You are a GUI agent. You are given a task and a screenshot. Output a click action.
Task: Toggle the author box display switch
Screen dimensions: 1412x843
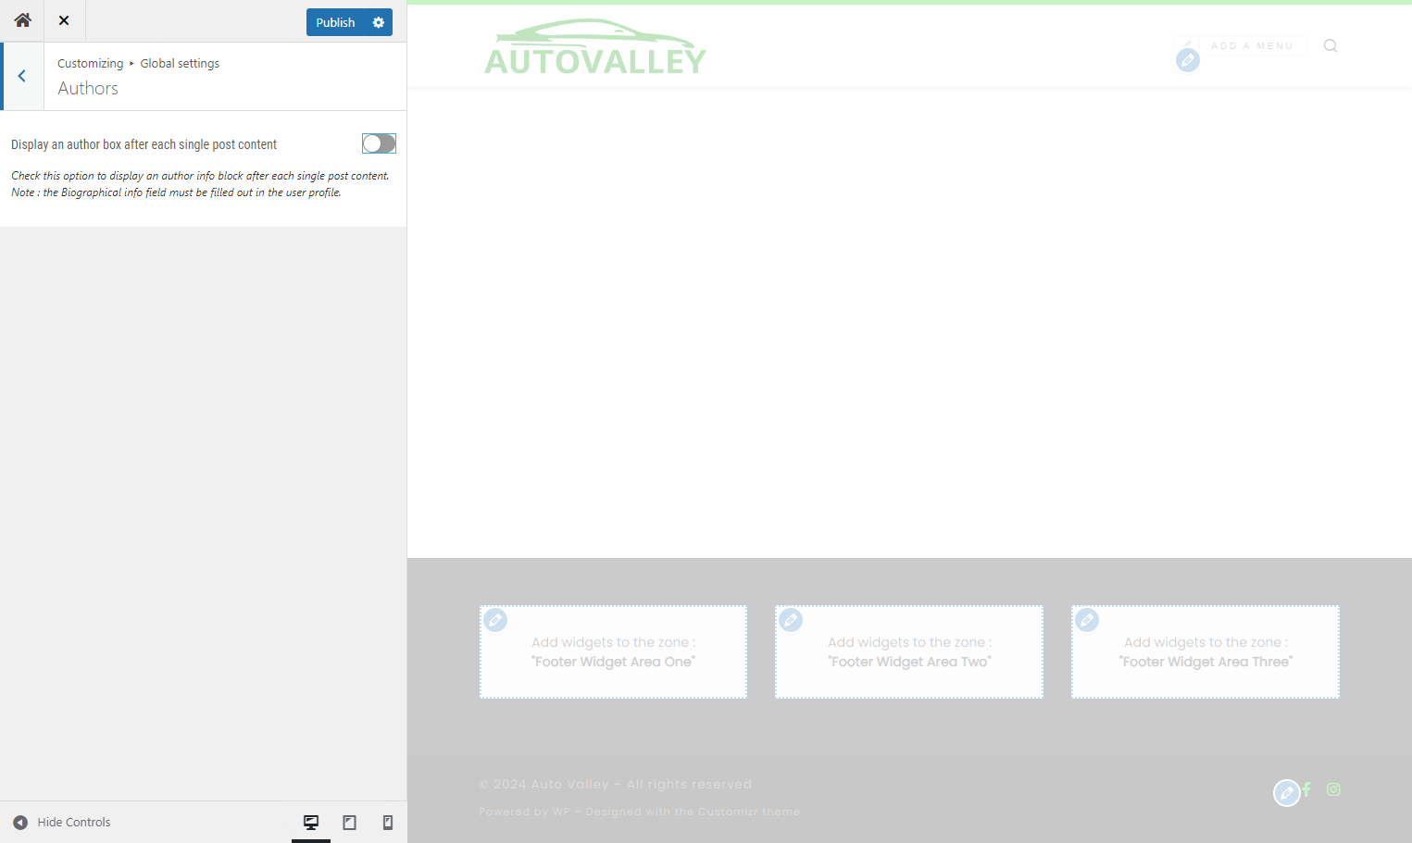point(379,143)
